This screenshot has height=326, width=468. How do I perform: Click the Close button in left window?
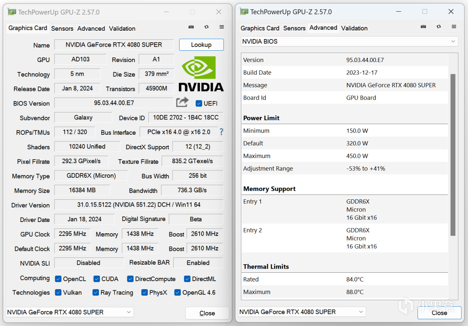[x=207, y=313]
